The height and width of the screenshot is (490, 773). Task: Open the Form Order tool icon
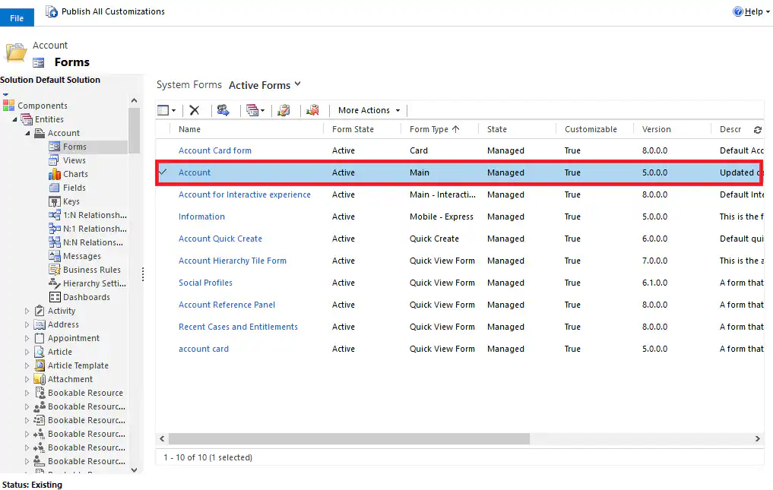coord(253,110)
